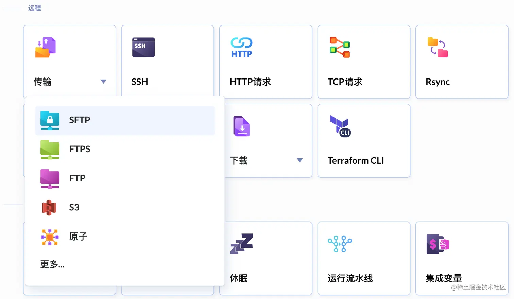Click the Sleep (休眠) ZZZ icon
The height and width of the screenshot is (299, 514).
click(242, 244)
